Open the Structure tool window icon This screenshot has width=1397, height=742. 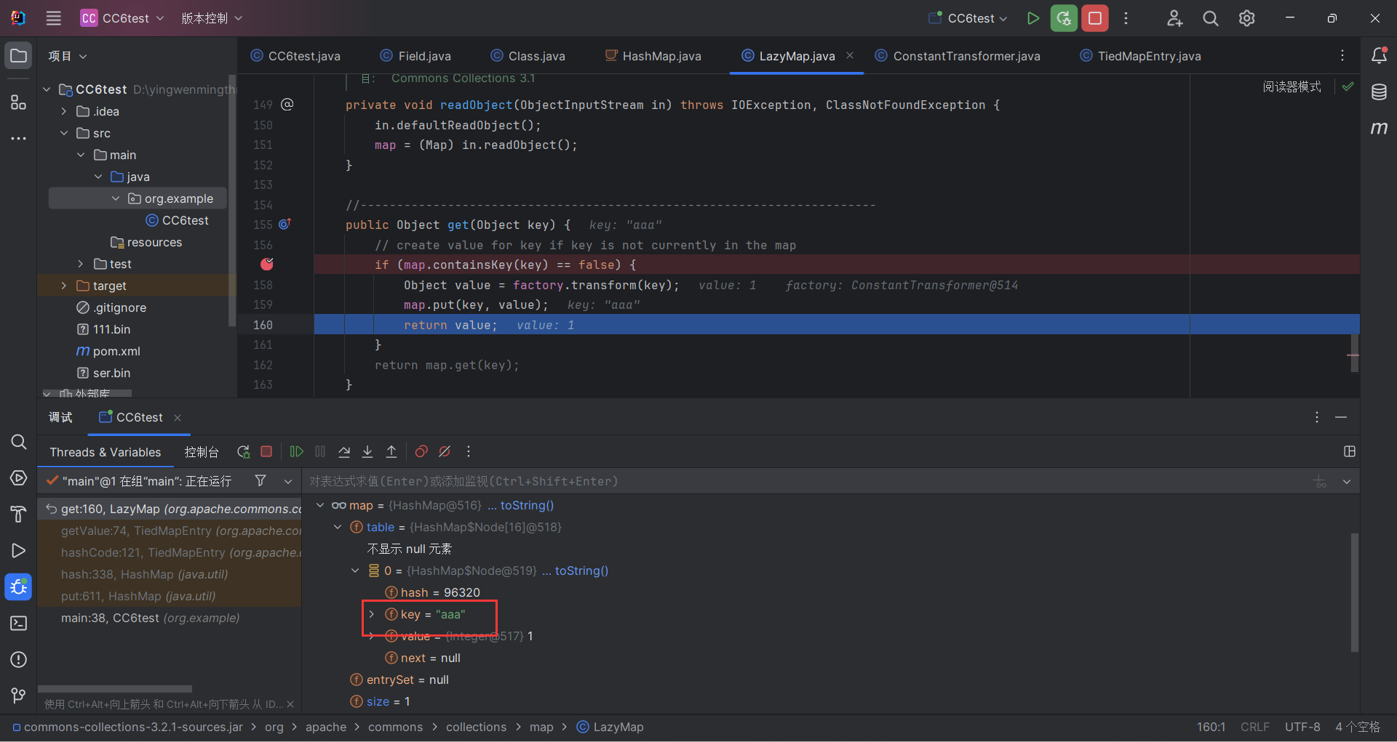(19, 102)
